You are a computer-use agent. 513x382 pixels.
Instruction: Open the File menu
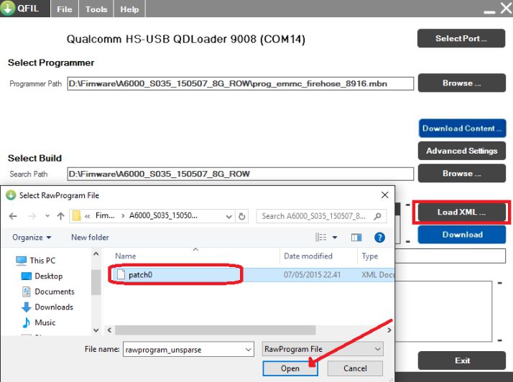(65, 9)
